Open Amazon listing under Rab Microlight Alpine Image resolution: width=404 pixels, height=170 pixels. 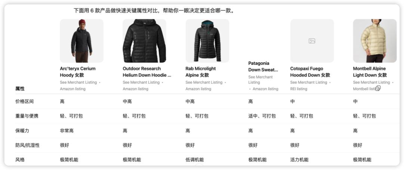click(198, 89)
